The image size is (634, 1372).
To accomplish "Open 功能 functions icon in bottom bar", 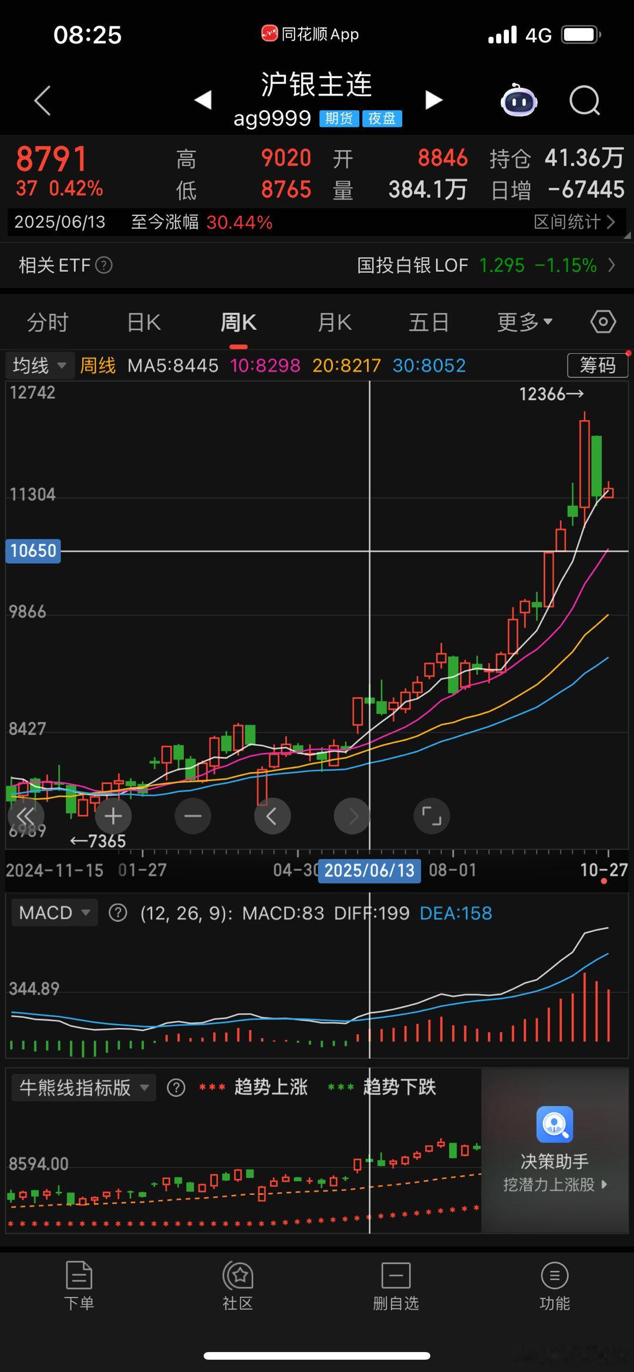I will pyautogui.click(x=554, y=1275).
